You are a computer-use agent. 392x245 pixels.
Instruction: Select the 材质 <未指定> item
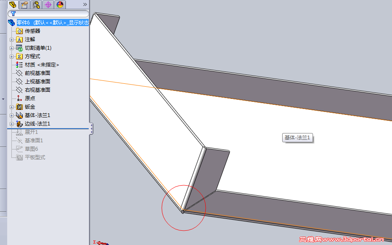[42, 65]
